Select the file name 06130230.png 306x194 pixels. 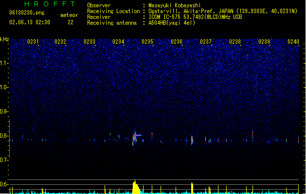[27, 13]
